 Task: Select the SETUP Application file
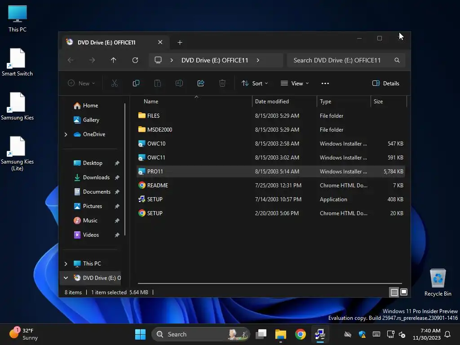[270, 199]
